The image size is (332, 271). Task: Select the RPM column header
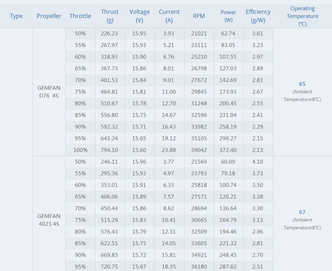(x=199, y=16)
